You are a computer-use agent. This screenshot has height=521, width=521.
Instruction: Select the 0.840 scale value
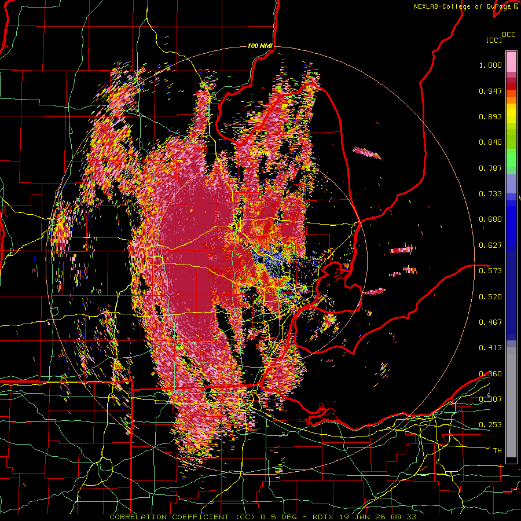click(x=490, y=142)
